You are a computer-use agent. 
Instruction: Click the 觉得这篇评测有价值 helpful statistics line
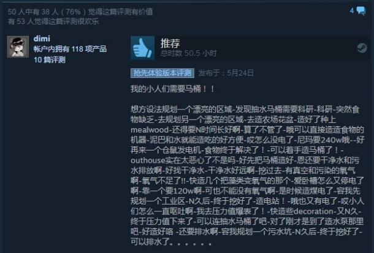[x=80, y=12]
